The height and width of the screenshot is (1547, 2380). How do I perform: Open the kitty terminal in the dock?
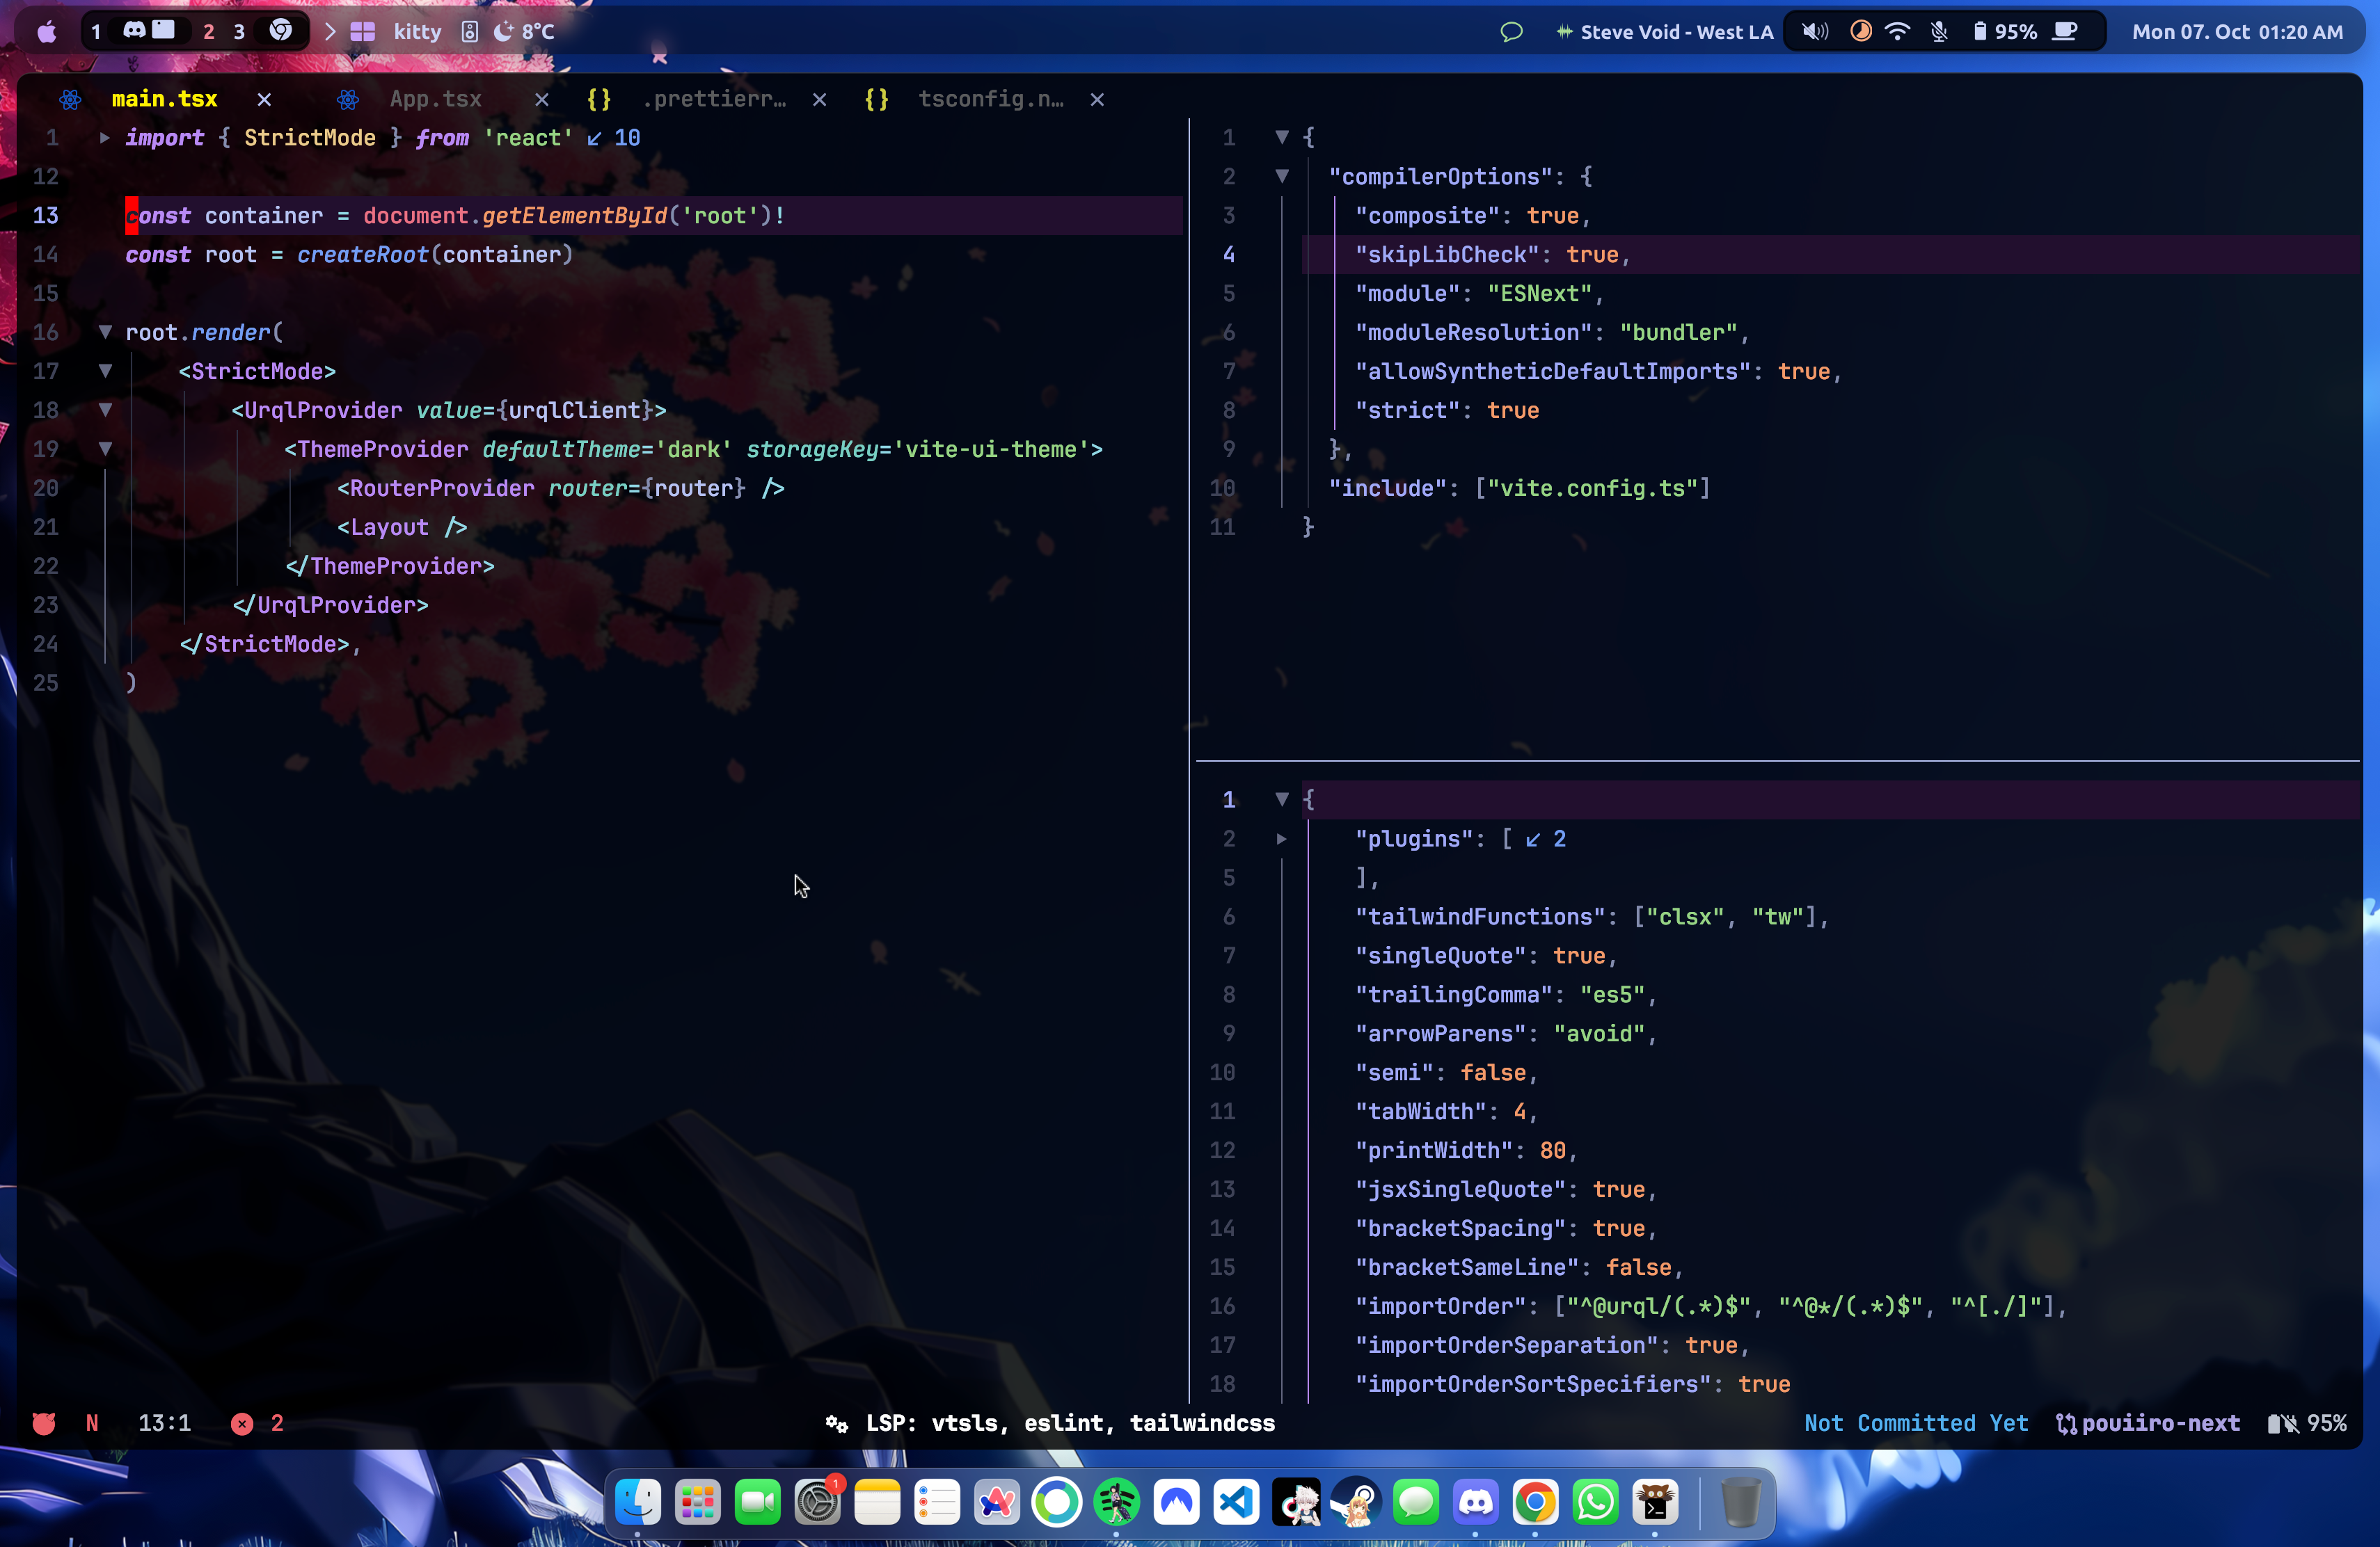click(1656, 1501)
